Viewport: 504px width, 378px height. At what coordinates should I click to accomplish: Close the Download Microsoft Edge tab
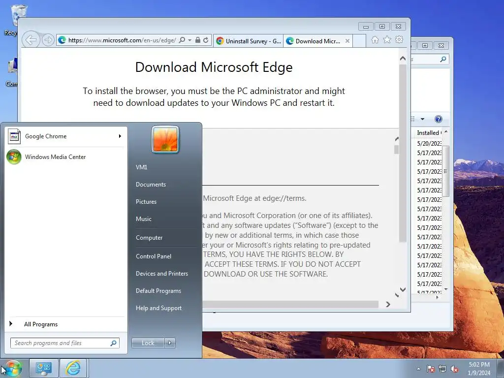(x=347, y=41)
